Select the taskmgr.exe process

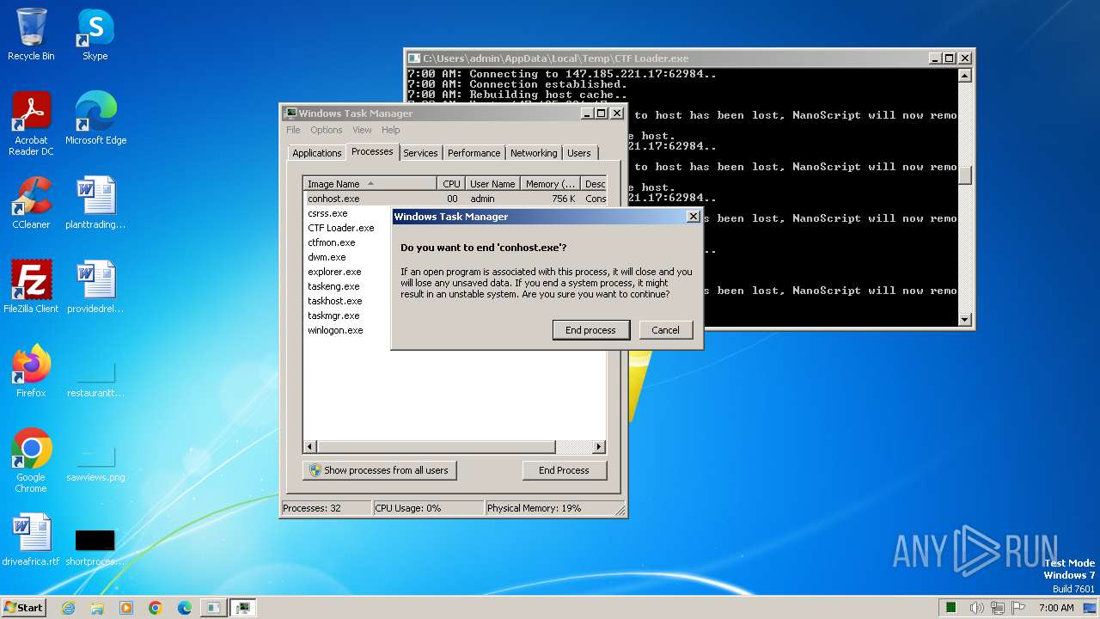tap(333, 316)
